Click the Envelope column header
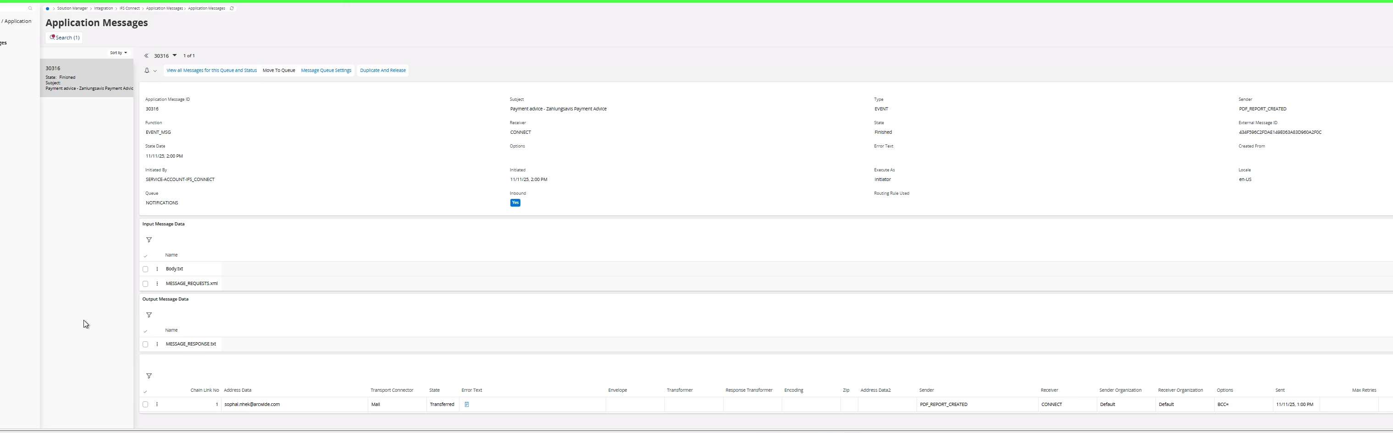1393x433 pixels. (618, 390)
